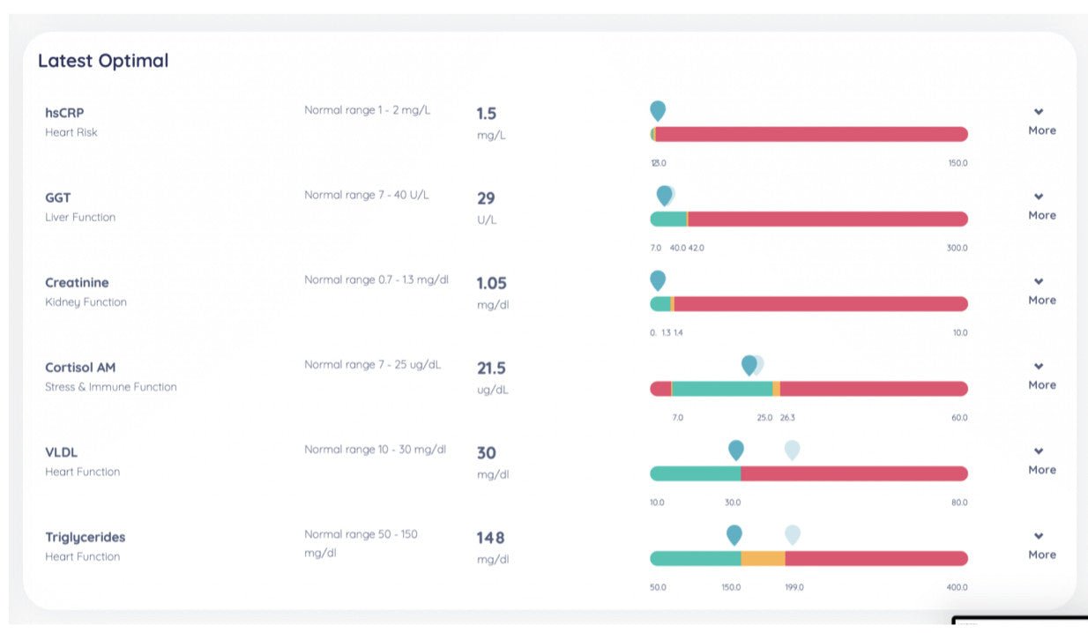Click the dark VLDL current value pin
Viewport: 1088px width, 633px height.
[736, 450]
